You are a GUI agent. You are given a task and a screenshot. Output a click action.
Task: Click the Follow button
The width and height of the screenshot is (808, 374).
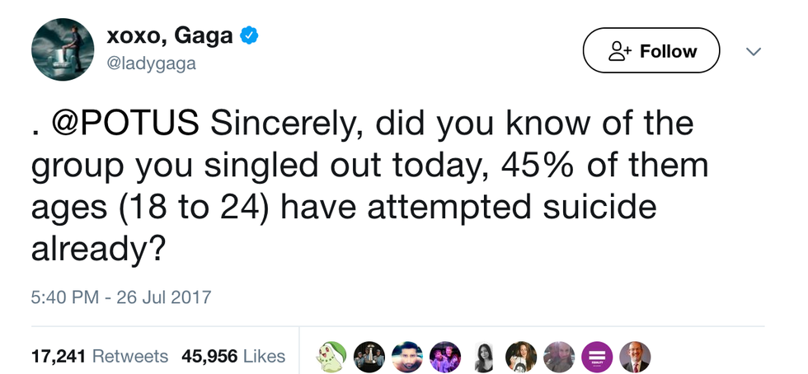click(651, 51)
